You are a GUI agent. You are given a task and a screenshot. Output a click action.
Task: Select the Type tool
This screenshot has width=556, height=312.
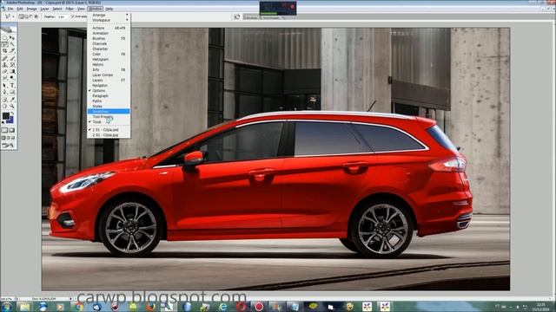(12, 85)
